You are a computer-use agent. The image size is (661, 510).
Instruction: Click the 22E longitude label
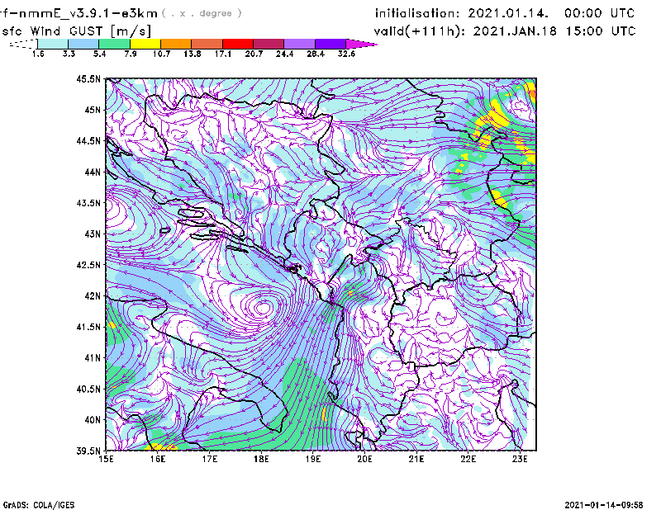(x=468, y=459)
